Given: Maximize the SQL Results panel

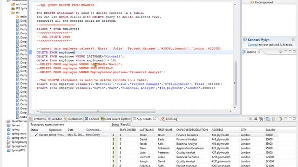Looking at the screenshot, I should tap(294, 118).
